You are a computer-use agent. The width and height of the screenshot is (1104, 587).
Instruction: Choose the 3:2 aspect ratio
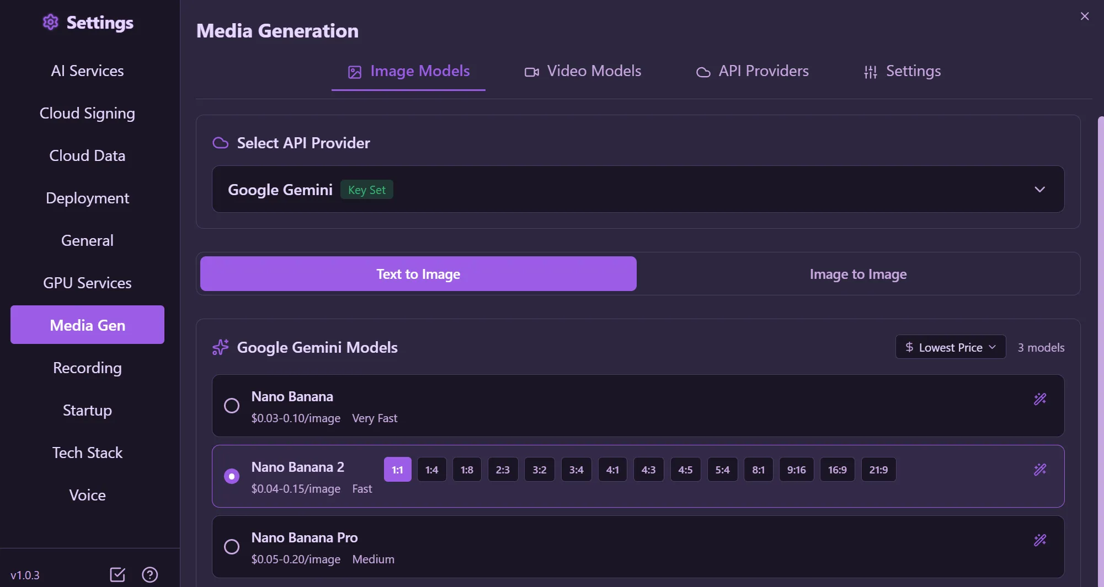click(540, 470)
